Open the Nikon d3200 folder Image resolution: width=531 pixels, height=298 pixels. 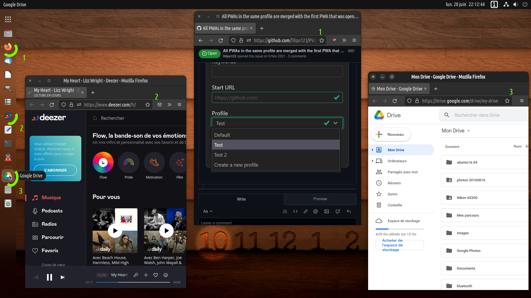pos(485,198)
